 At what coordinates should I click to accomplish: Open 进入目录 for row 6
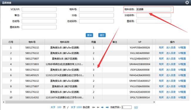pos(171,75)
